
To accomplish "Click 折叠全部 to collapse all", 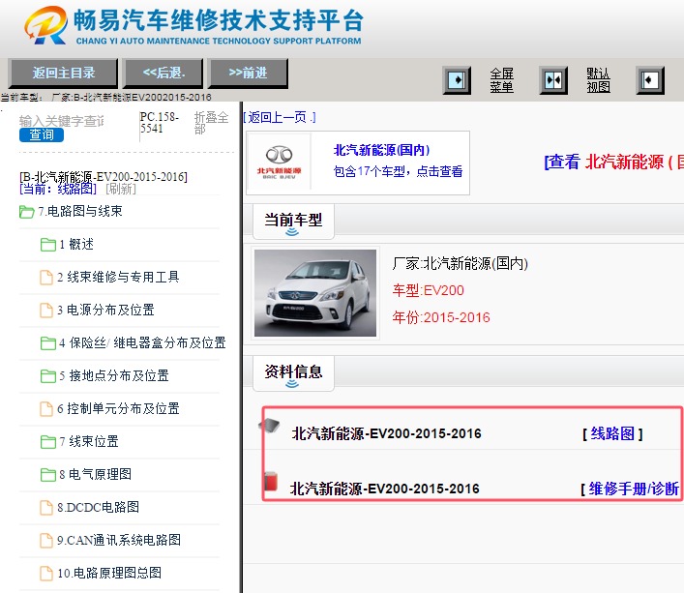I will 211,123.
